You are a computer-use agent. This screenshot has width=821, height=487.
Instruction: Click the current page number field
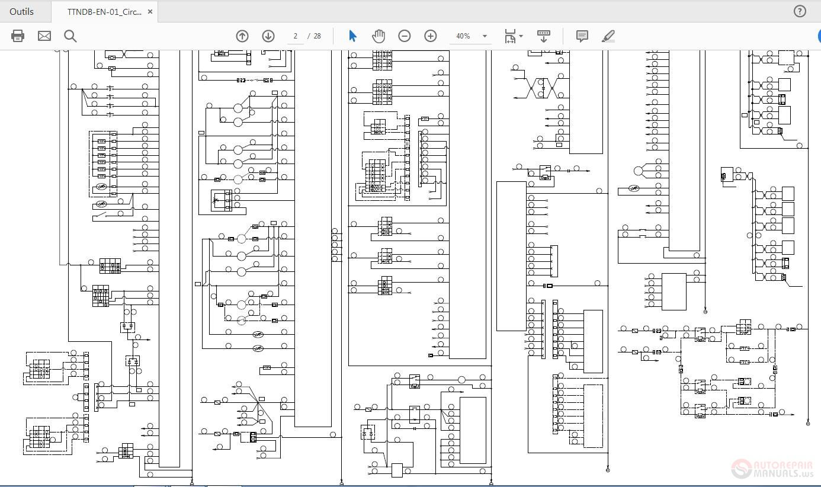pyautogui.click(x=295, y=36)
